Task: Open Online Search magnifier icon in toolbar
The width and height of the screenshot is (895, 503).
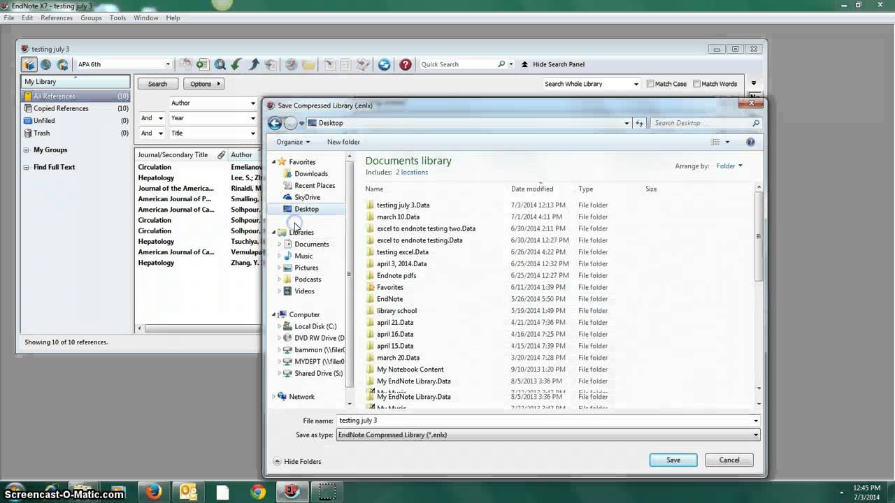Action: coord(220,64)
